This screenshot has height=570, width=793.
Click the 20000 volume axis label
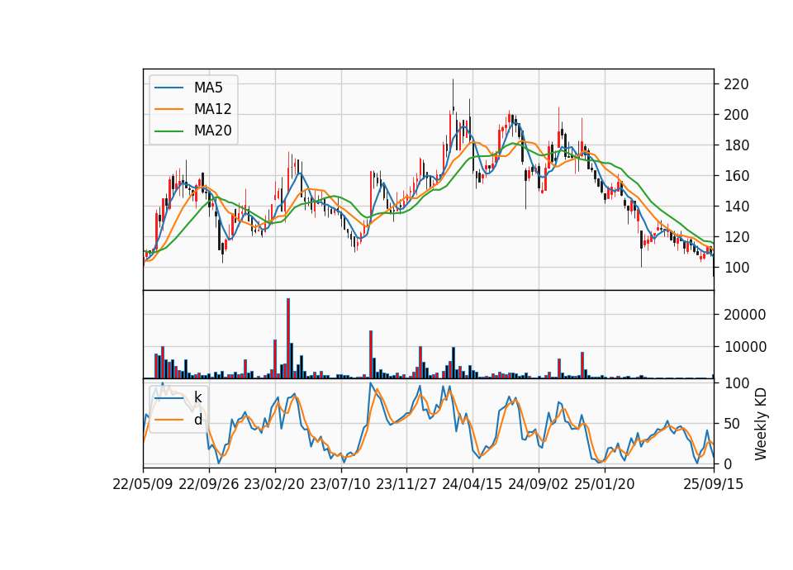tap(744, 315)
